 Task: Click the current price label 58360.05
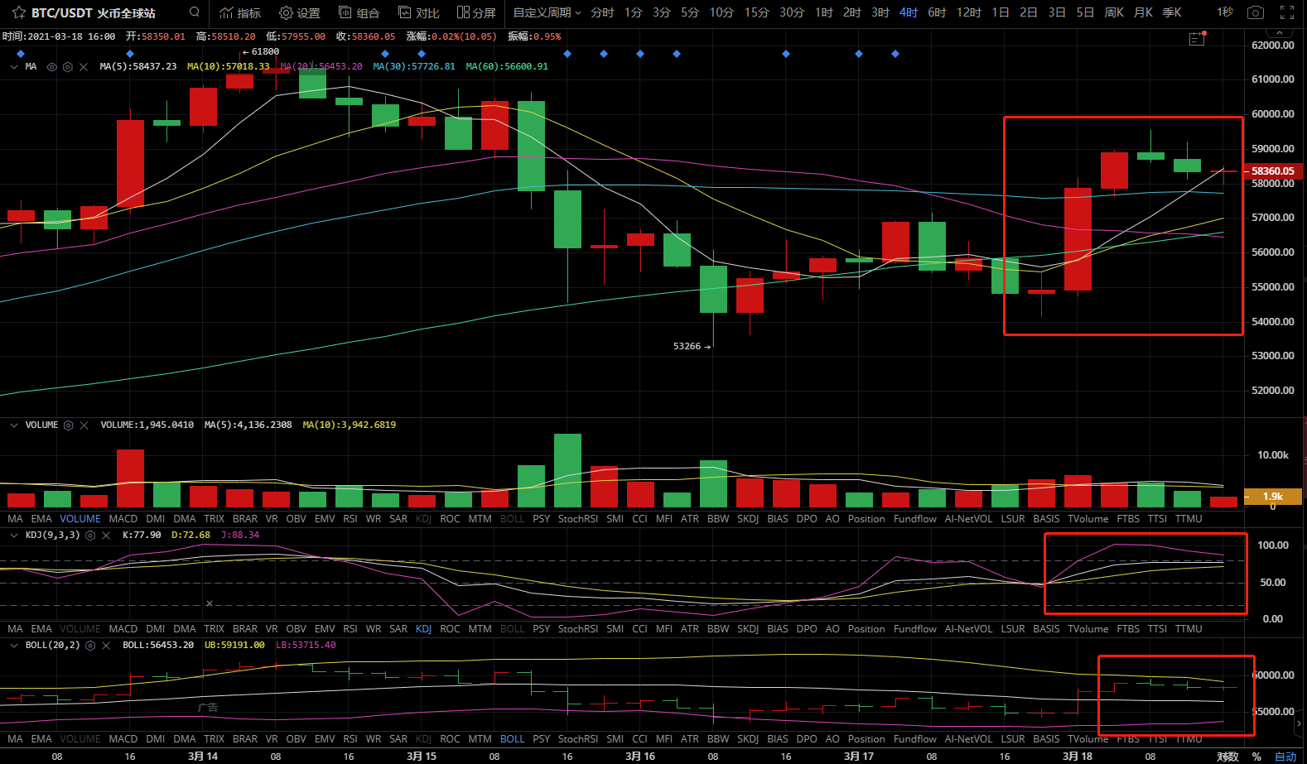tap(1273, 171)
